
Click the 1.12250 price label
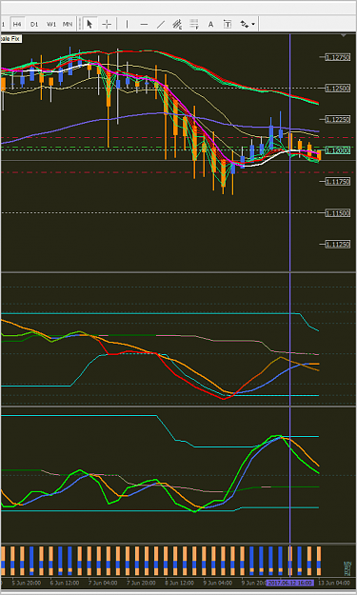coord(337,120)
